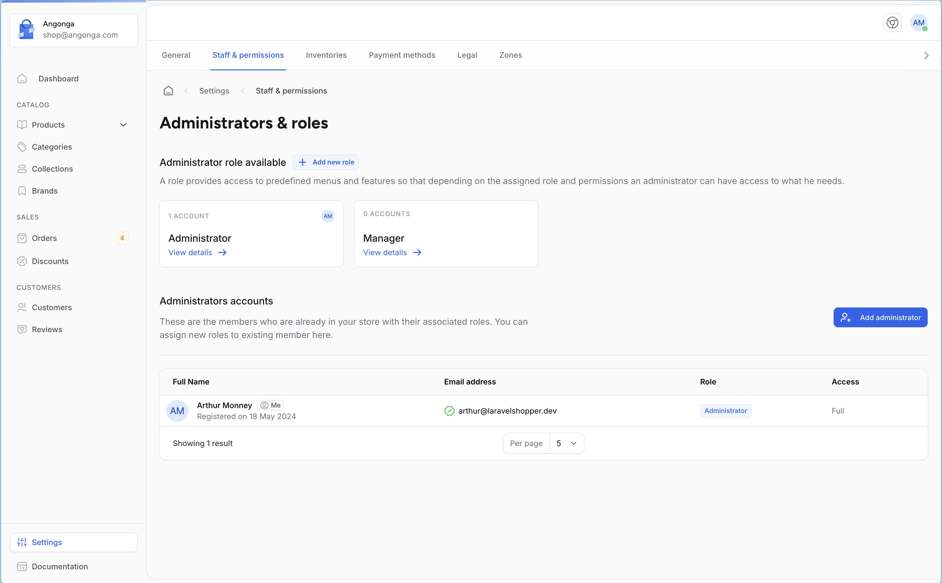The width and height of the screenshot is (942, 583).
Task: Switch to the Payment methods tab
Action: (x=402, y=55)
